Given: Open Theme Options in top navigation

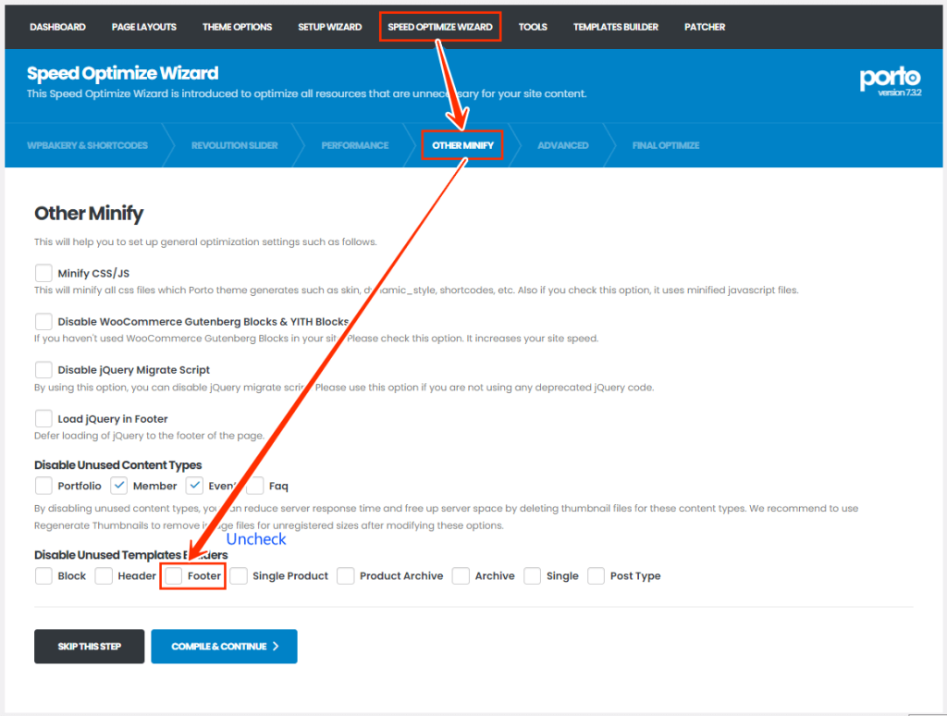Looking at the screenshot, I should 237,27.
